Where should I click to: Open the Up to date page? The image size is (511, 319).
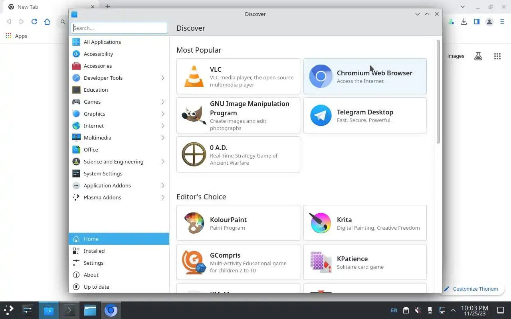119,287
